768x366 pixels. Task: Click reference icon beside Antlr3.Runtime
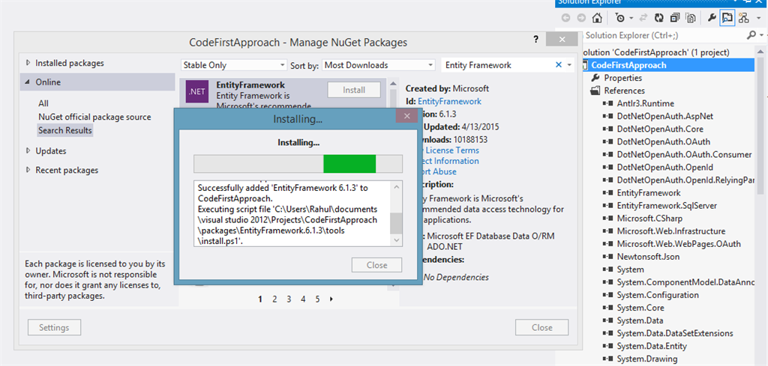click(x=608, y=103)
